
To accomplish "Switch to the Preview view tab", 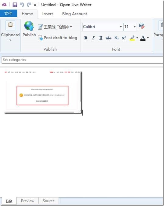I will point(28,201).
